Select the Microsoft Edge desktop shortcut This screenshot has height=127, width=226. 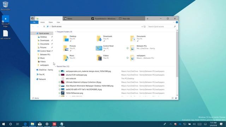6,21
